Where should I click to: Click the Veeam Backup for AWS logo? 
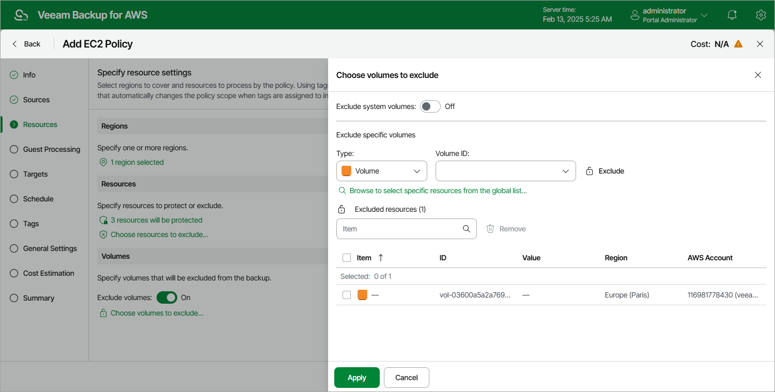click(x=21, y=15)
